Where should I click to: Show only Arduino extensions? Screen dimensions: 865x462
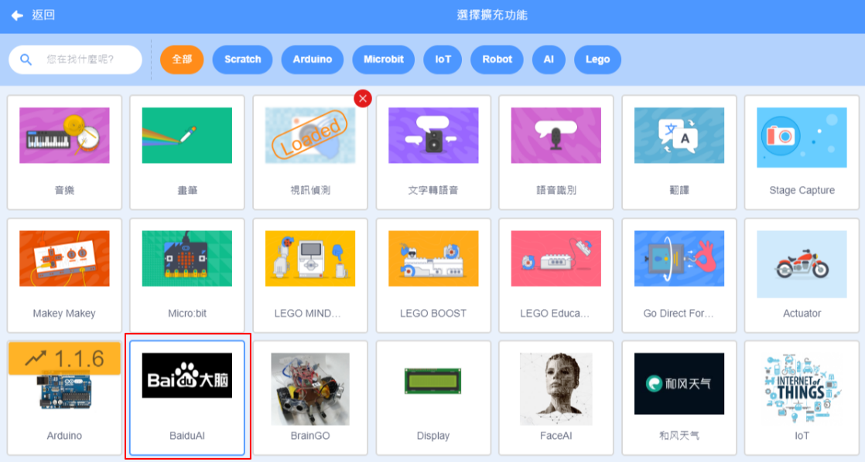pos(312,59)
